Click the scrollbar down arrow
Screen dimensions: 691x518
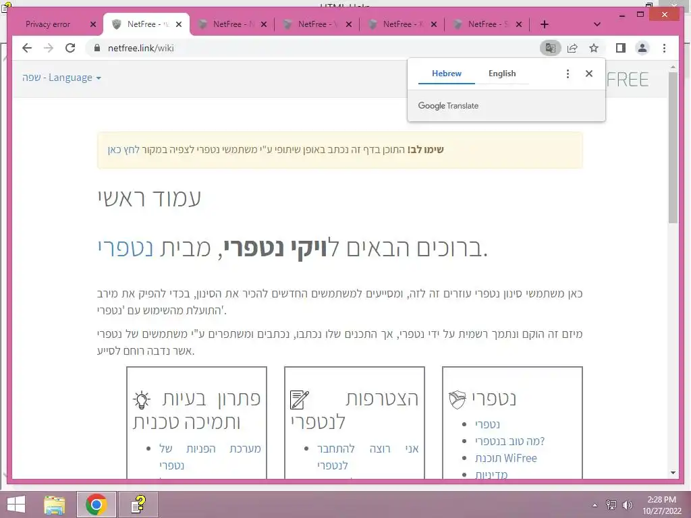click(673, 473)
